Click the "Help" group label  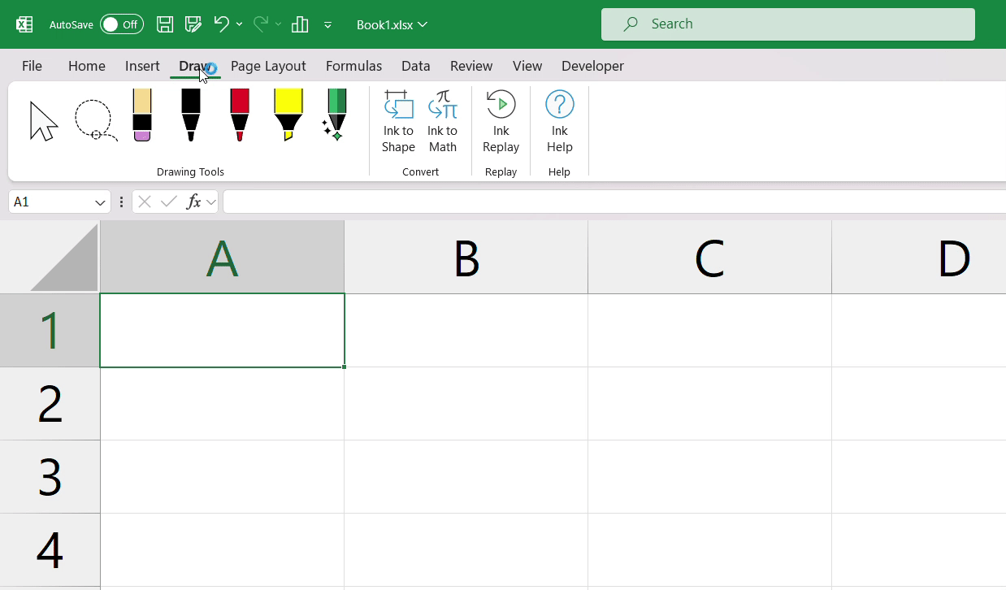[x=559, y=172]
